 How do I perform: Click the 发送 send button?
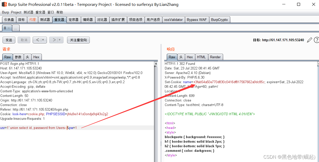pyautogui.click(x=9, y=40)
